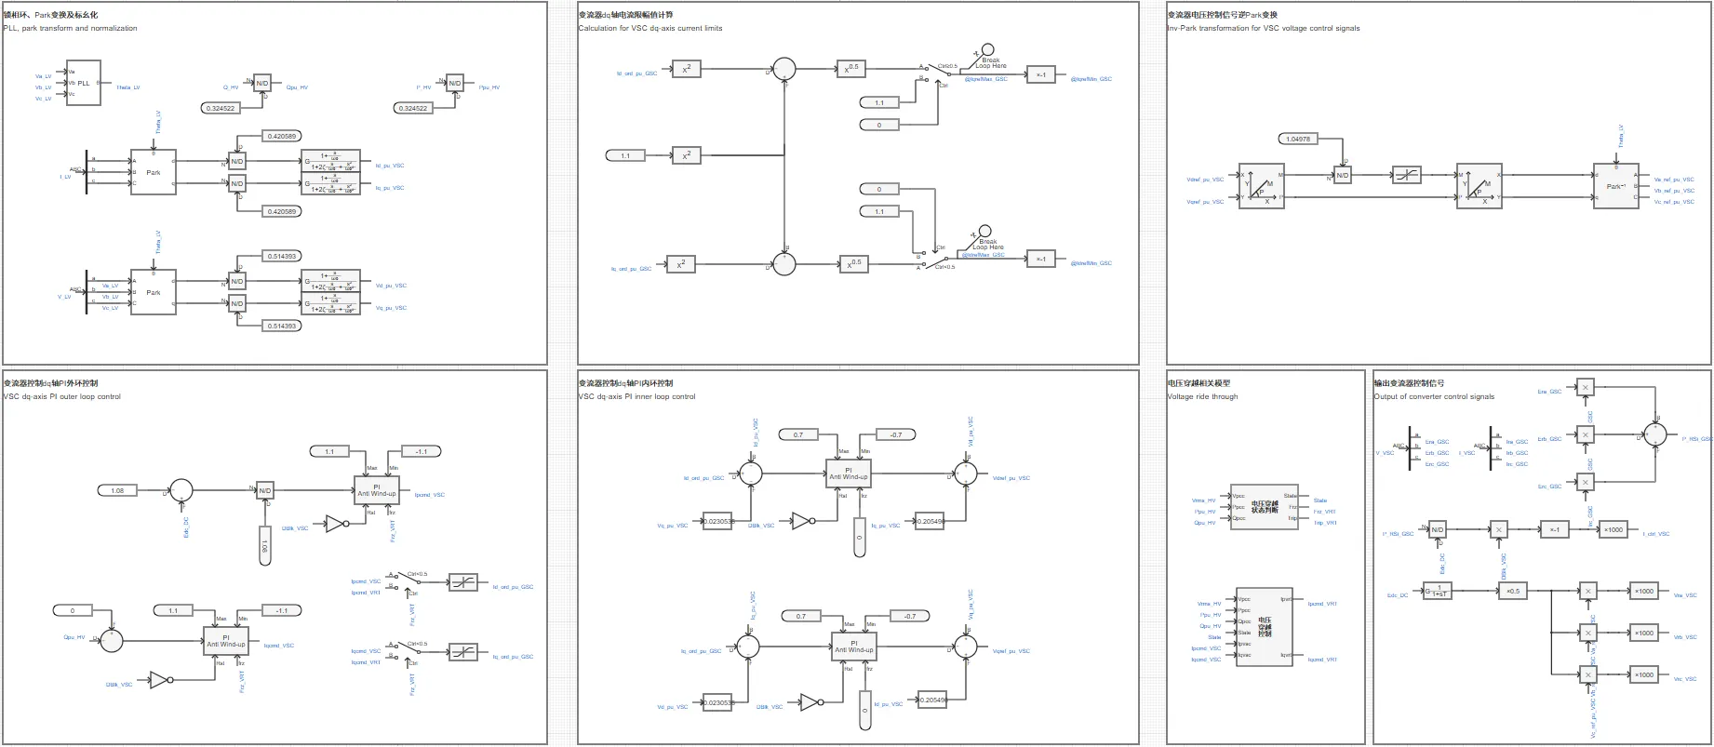1714x747 pixels.
Task: Select PI Anti Wind-up block outputting Ipcmd_VSC
Action: [x=377, y=489]
